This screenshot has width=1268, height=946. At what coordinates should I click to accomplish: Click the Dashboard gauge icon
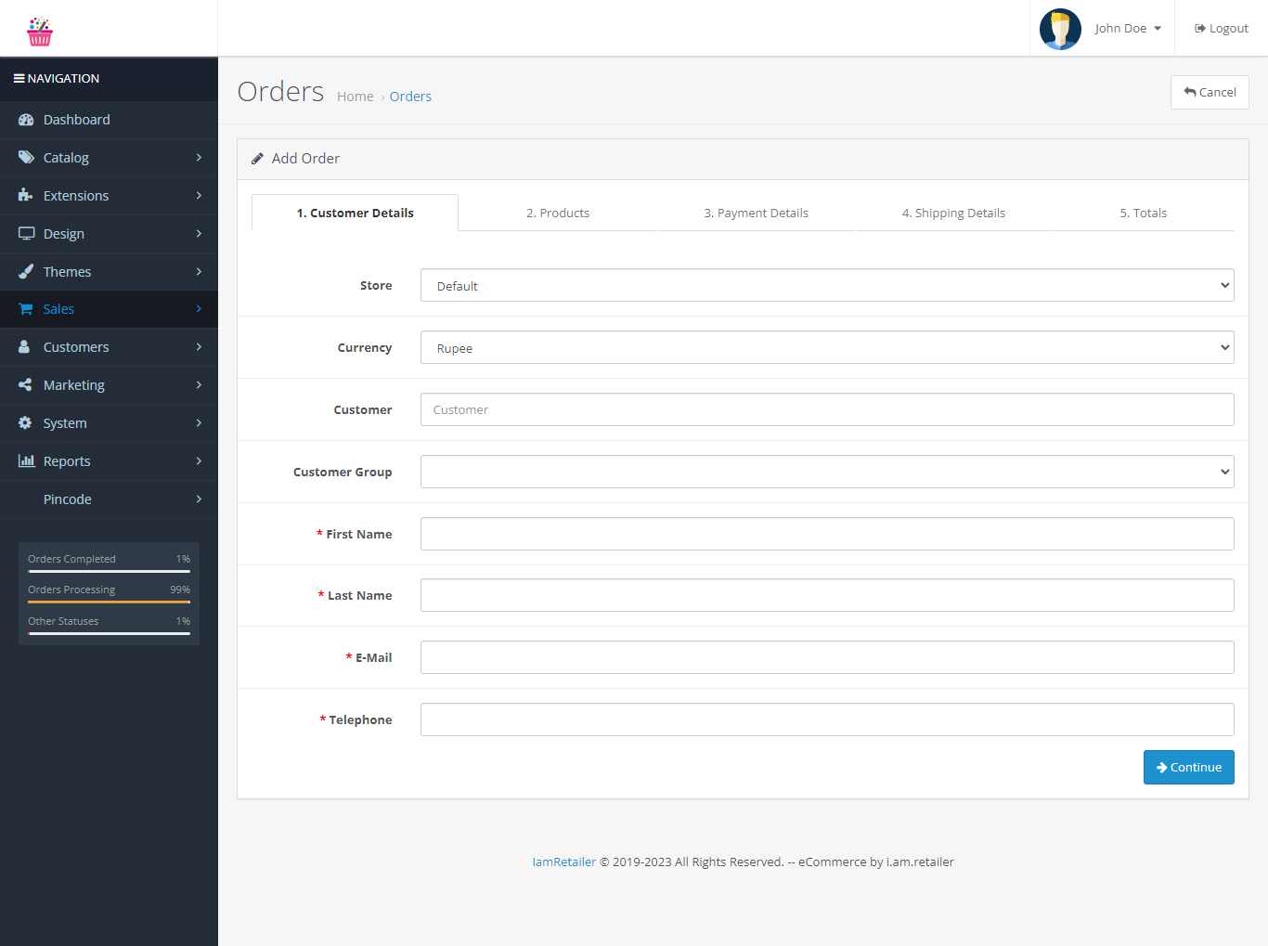click(x=26, y=120)
